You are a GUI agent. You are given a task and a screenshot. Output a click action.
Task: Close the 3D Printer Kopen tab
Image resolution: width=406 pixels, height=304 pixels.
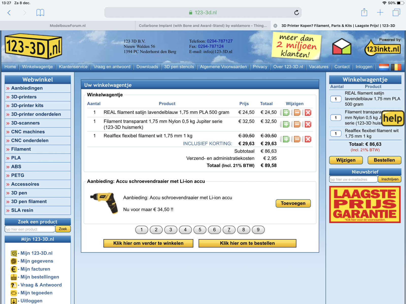click(275, 26)
